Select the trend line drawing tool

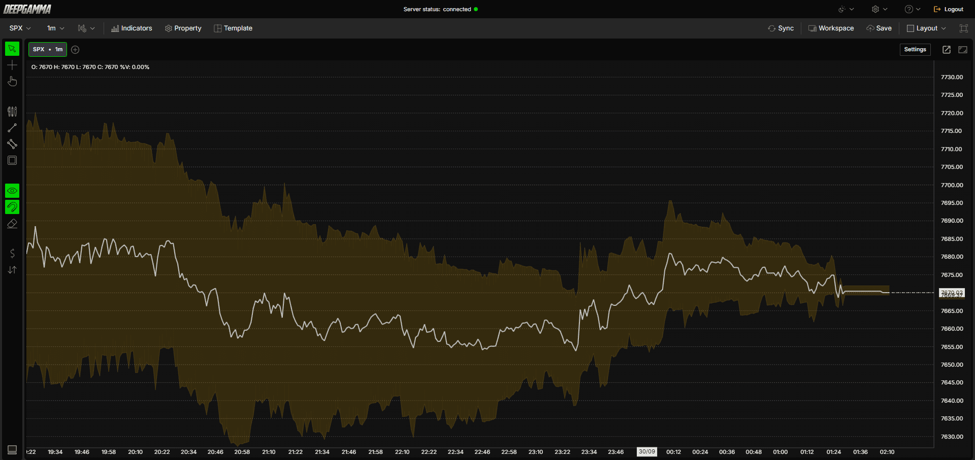coord(12,128)
